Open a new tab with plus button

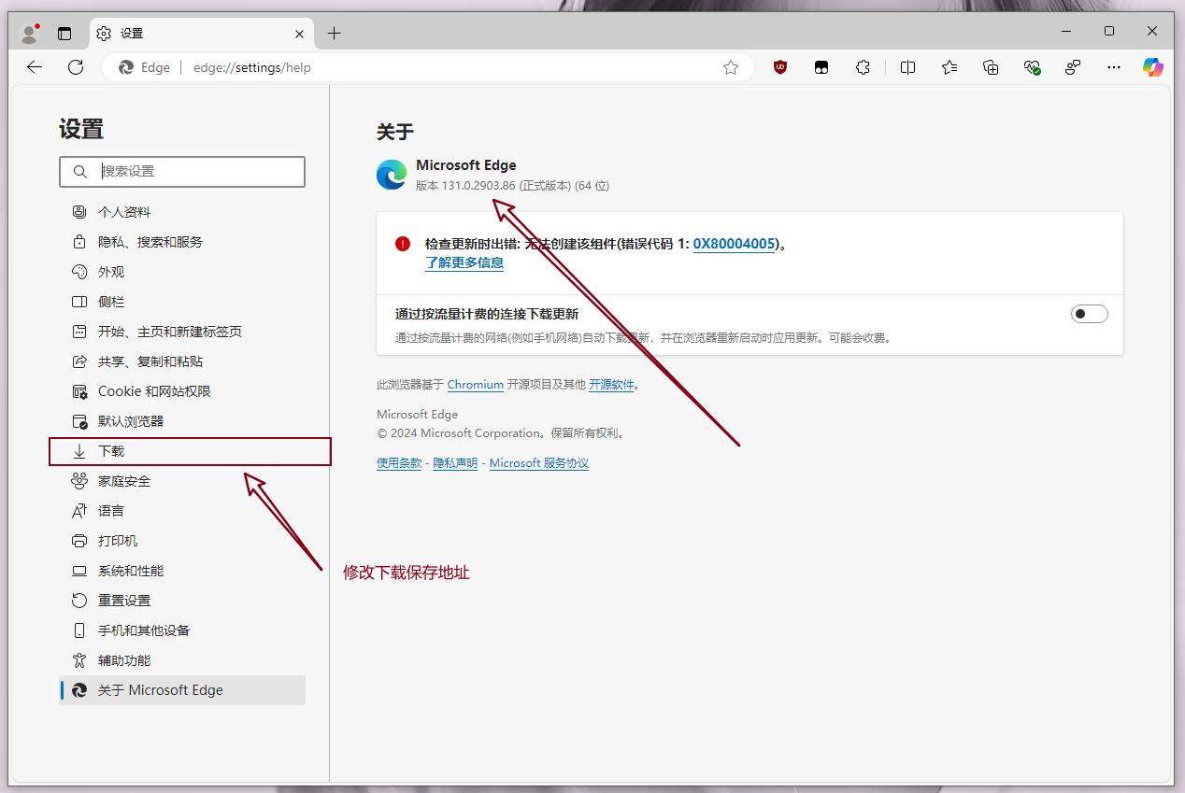(x=334, y=34)
